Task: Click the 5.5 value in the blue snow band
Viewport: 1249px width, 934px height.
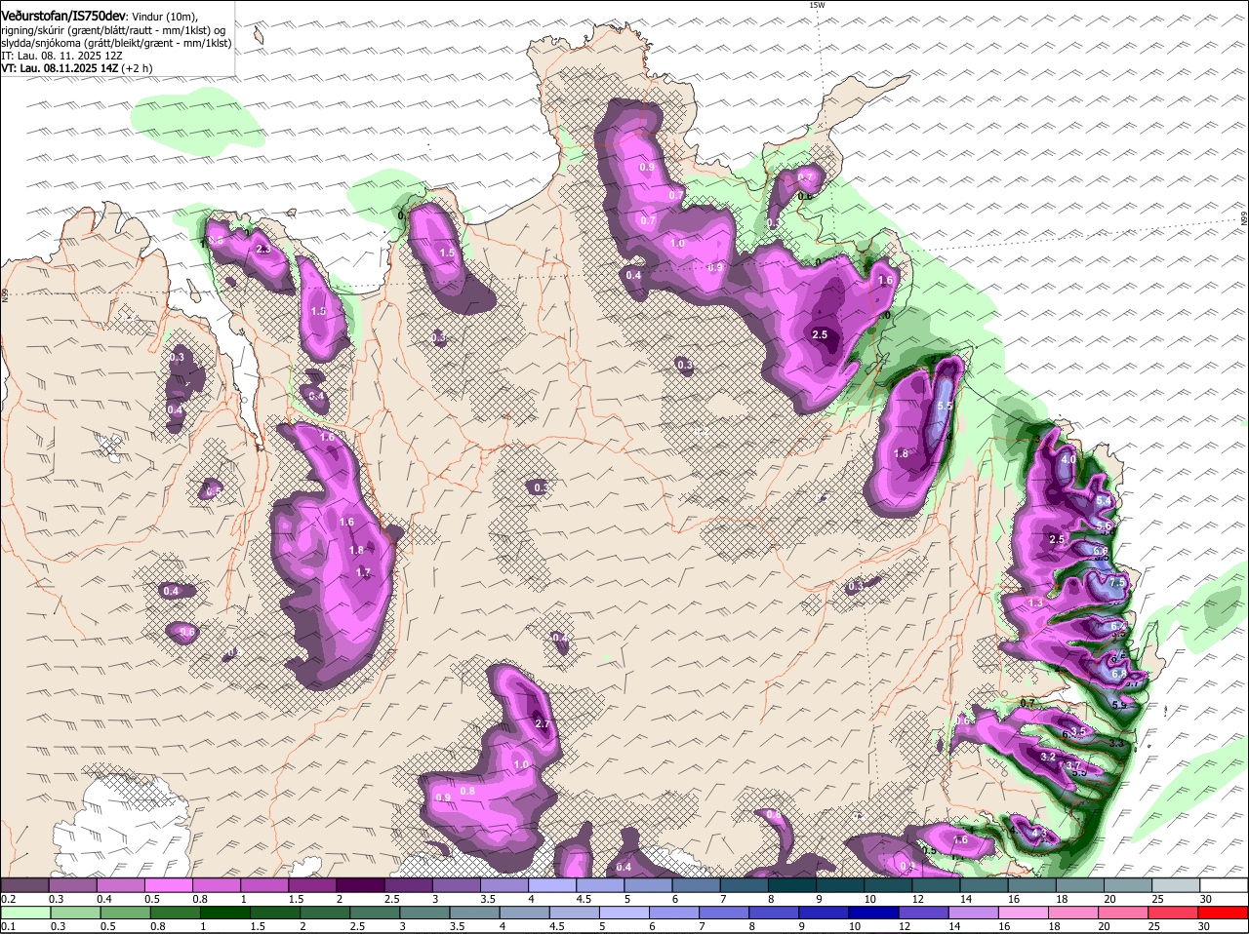Action: [x=945, y=406]
